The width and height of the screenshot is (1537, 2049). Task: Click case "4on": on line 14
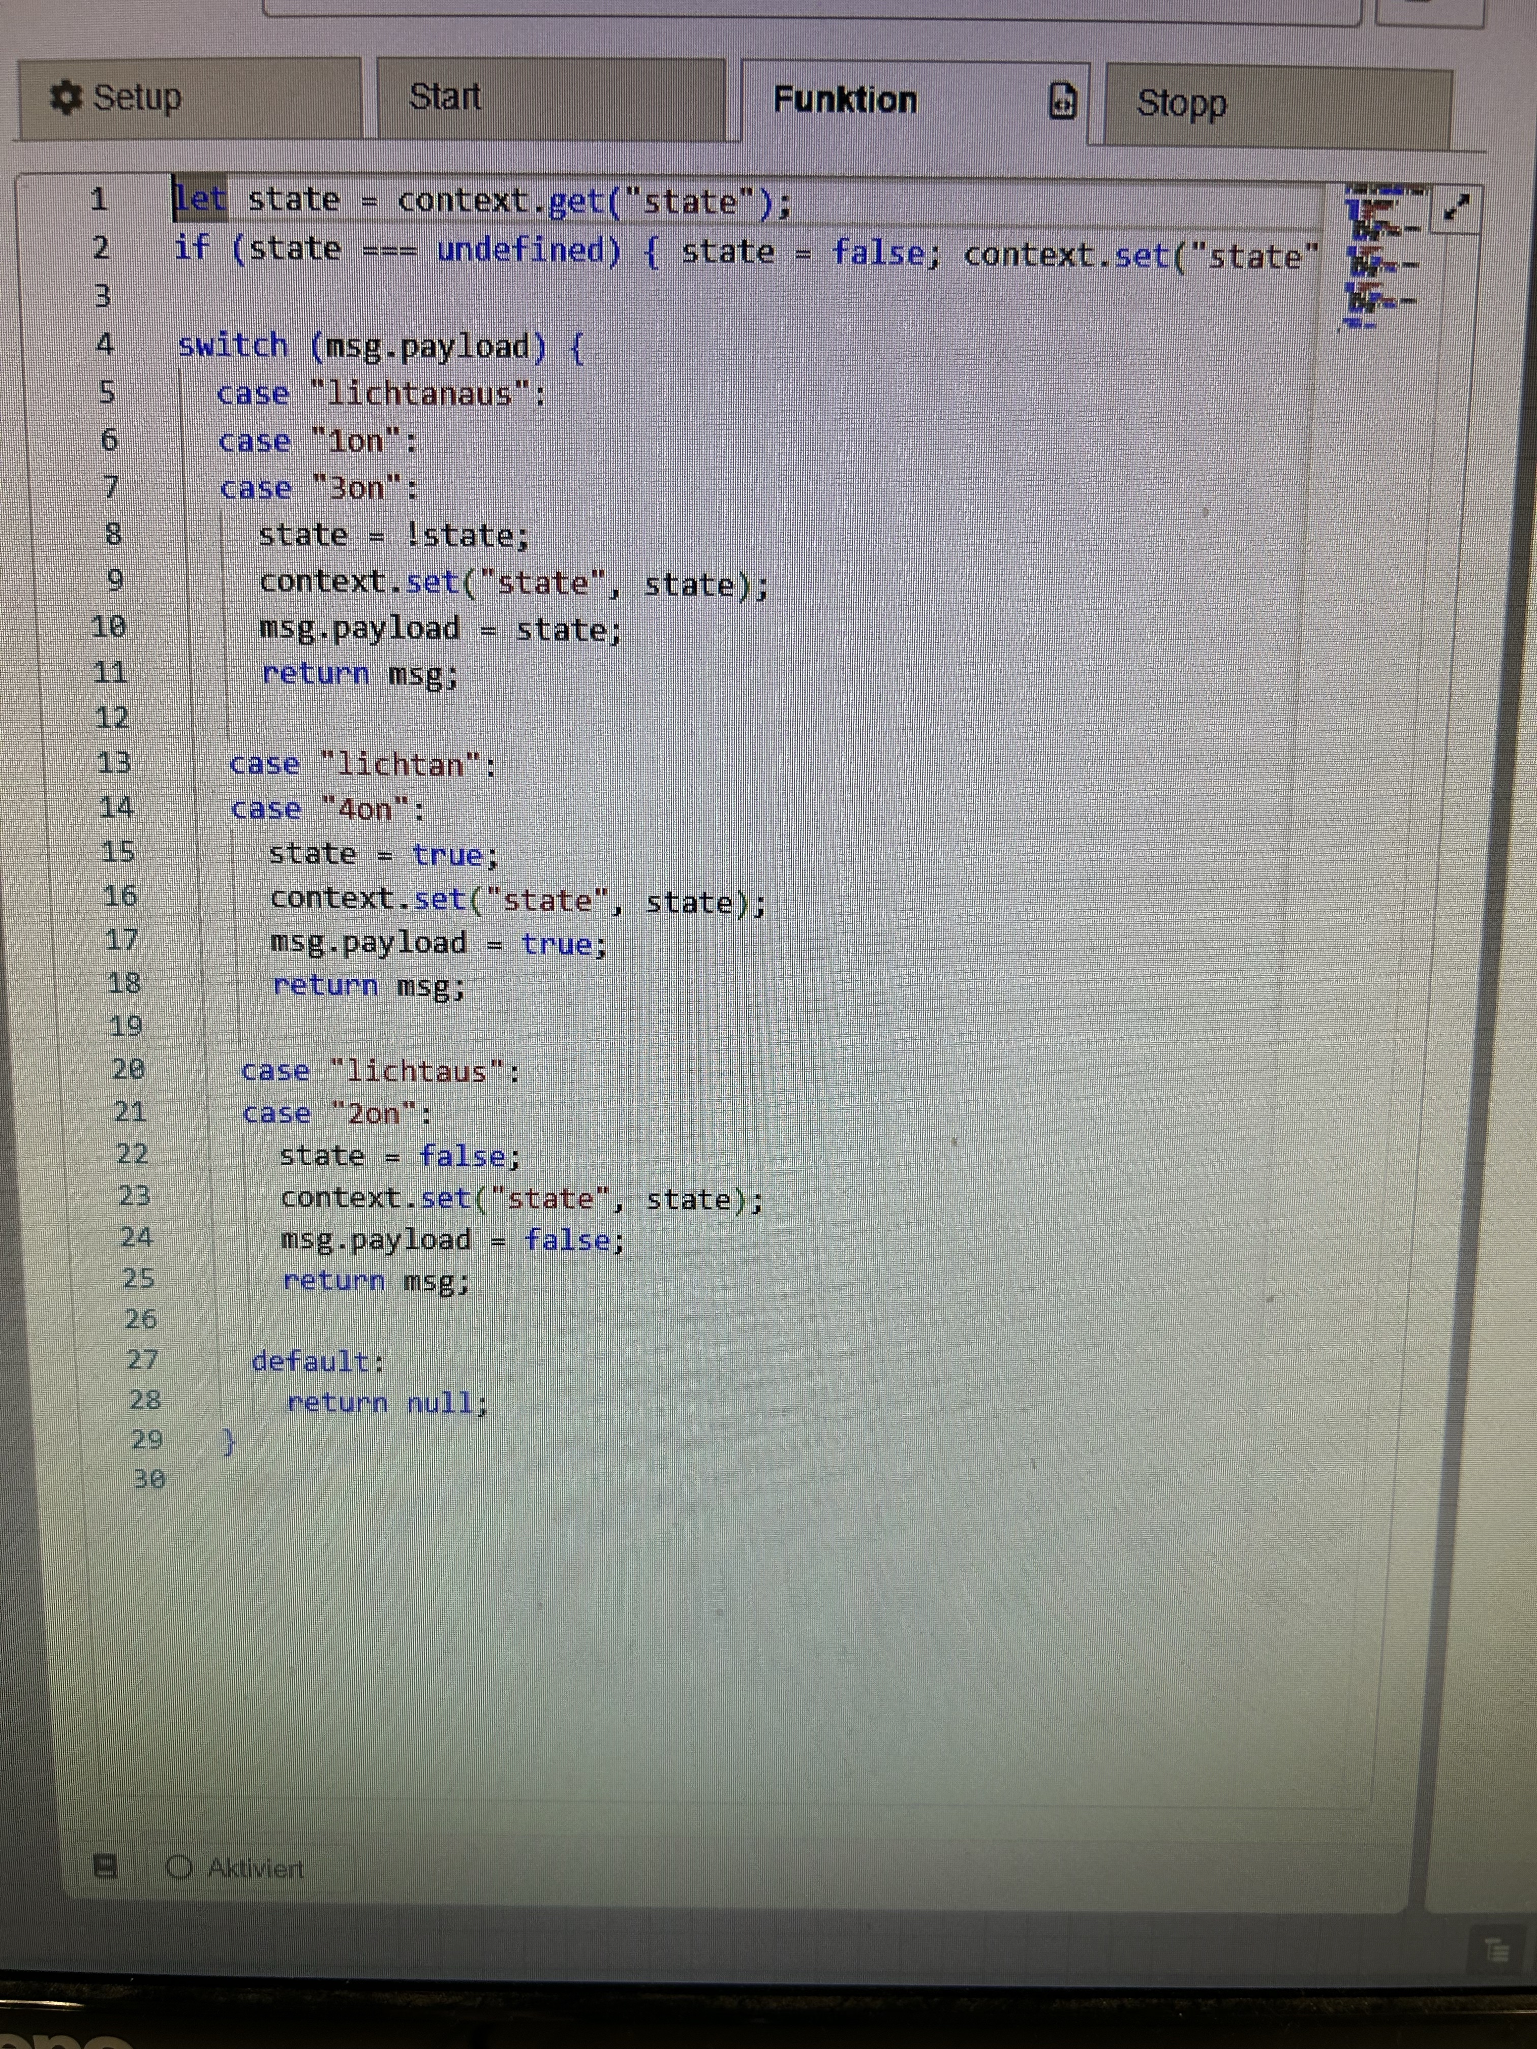tap(328, 809)
